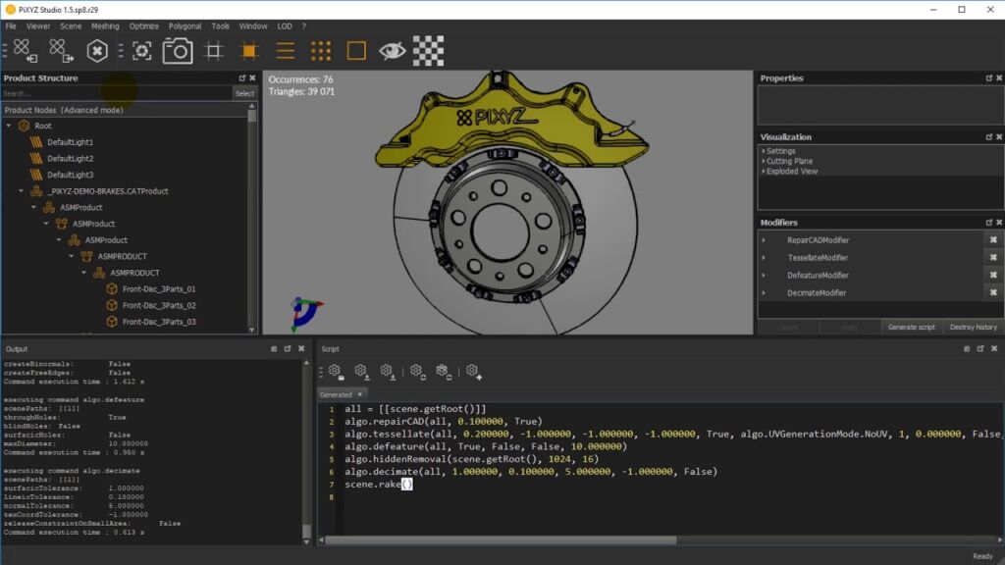This screenshot has width=1005, height=565.
Task: Click the Root node hexagon icon
Action: 25,127
